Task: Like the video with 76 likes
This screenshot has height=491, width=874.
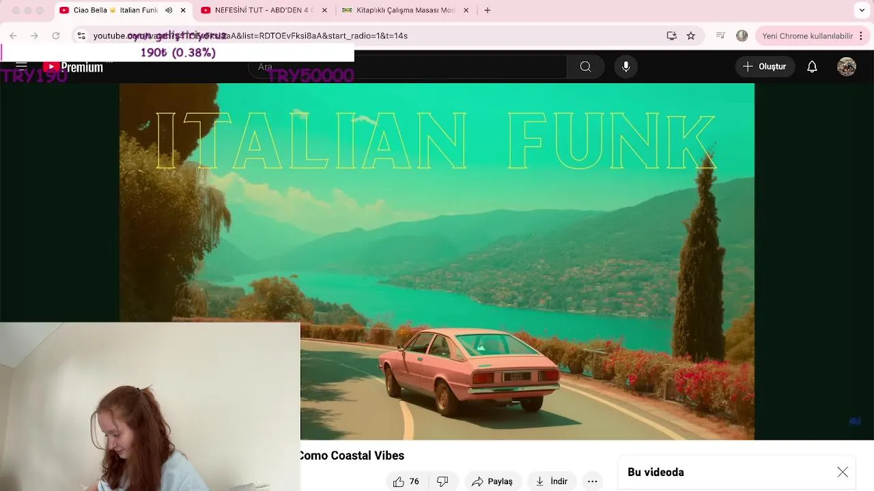Action: (x=406, y=481)
